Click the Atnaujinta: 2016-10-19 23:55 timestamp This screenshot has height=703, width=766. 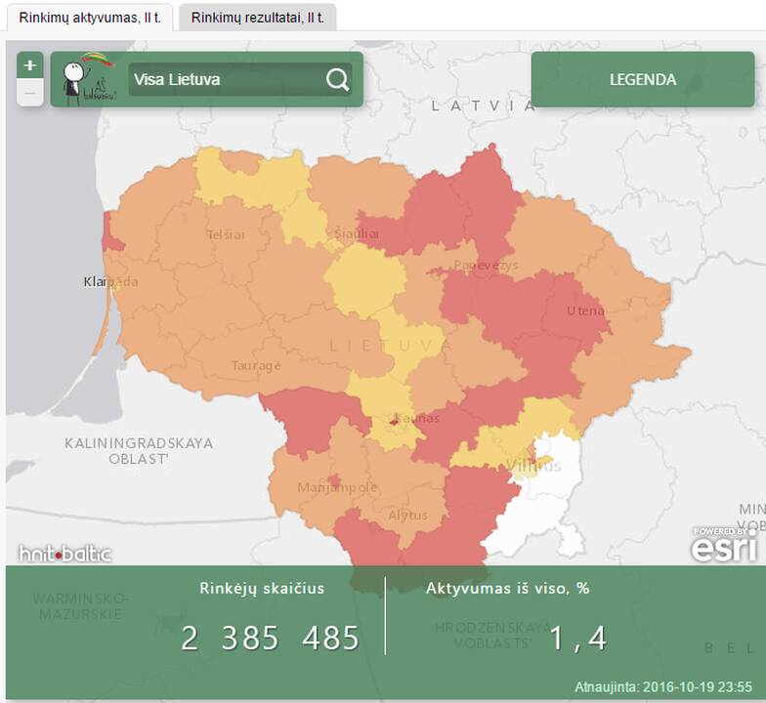pos(663,687)
